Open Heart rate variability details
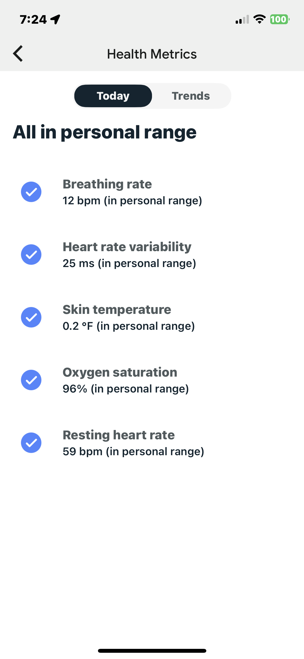This screenshot has height=659, width=304. [x=129, y=255]
